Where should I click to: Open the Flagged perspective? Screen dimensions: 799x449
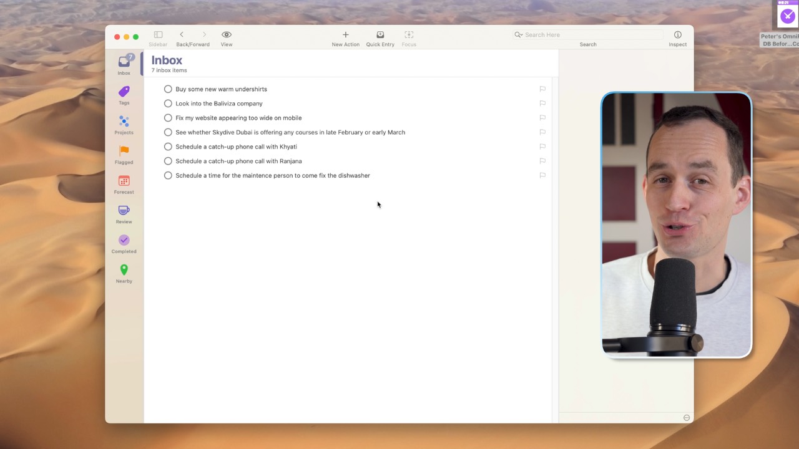point(124,154)
